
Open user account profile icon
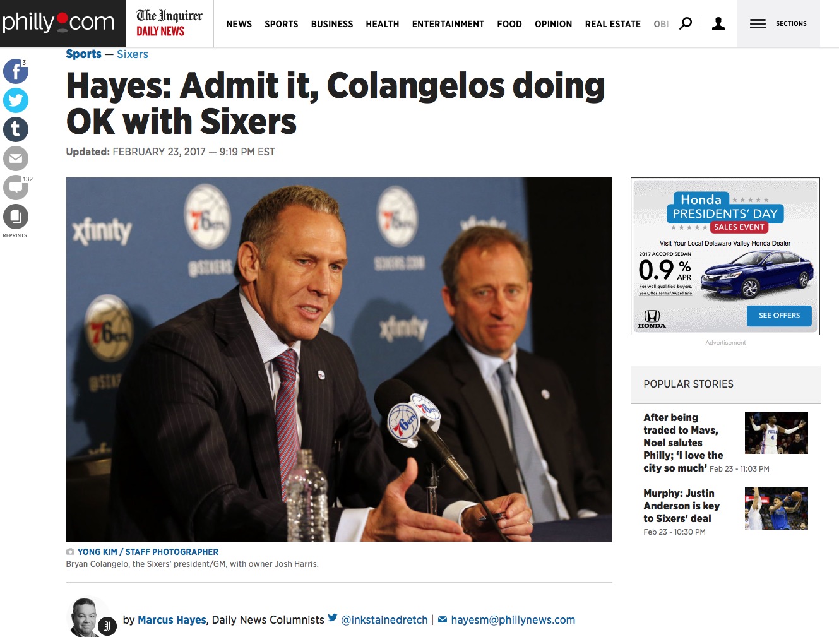pyautogui.click(x=718, y=23)
